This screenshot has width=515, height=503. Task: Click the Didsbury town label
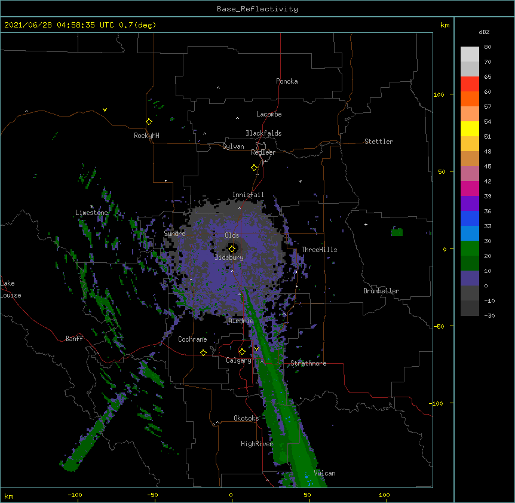pos(229,257)
